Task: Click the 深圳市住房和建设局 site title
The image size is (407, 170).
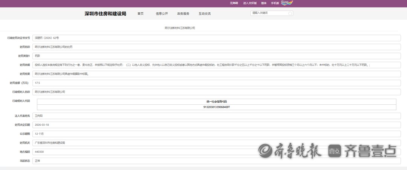Action: pos(105,14)
